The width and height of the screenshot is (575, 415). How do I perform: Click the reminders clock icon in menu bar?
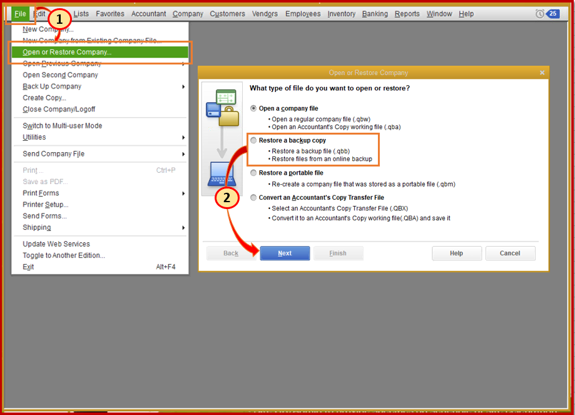click(x=539, y=14)
